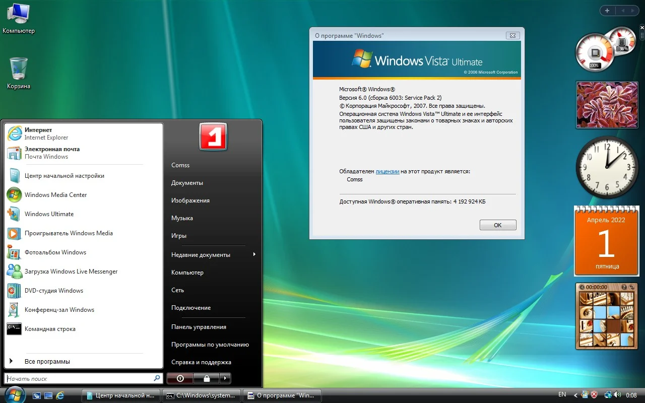Open Центр начальной настройки from Start menu
The width and height of the screenshot is (645, 403).
pyautogui.click(x=84, y=176)
